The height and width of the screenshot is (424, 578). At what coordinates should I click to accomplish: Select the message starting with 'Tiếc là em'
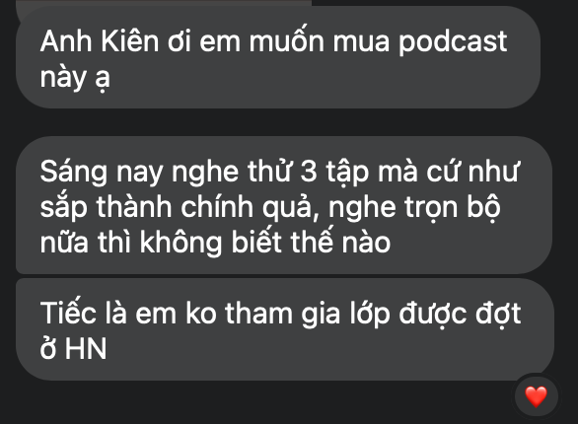click(x=285, y=329)
